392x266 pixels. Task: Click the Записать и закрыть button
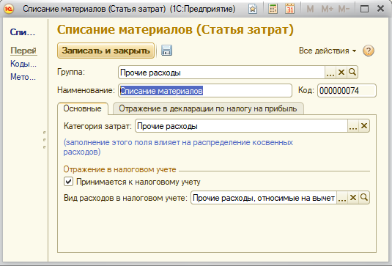(106, 51)
